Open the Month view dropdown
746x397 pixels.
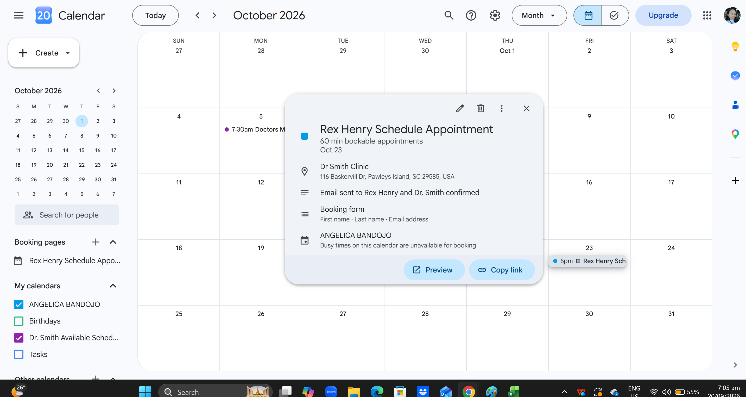point(539,15)
